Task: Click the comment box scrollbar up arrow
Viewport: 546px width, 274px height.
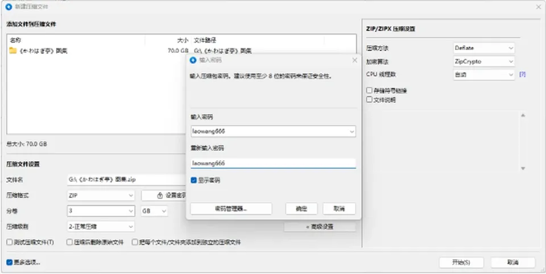Action: point(523,115)
